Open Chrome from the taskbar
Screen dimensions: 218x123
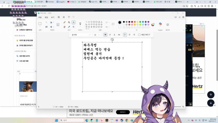coord(127,120)
